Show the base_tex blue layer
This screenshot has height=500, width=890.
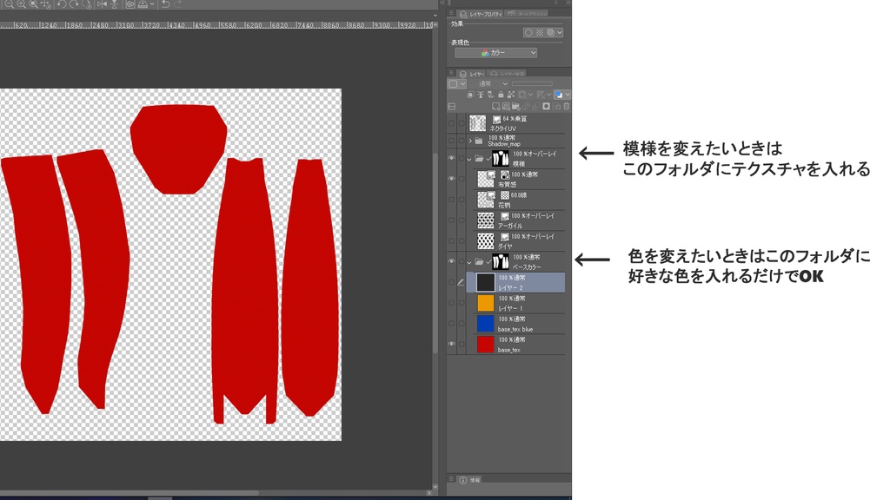click(452, 323)
